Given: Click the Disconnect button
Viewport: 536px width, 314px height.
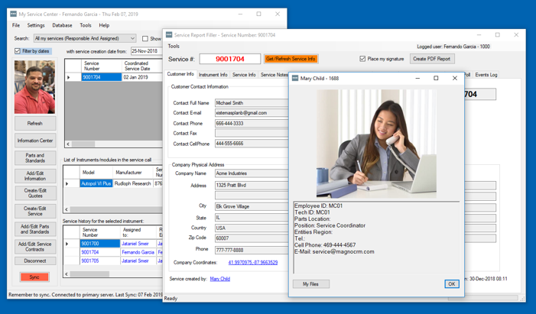Looking at the screenshot, I should pyautogui.click(x=35, y=261).
